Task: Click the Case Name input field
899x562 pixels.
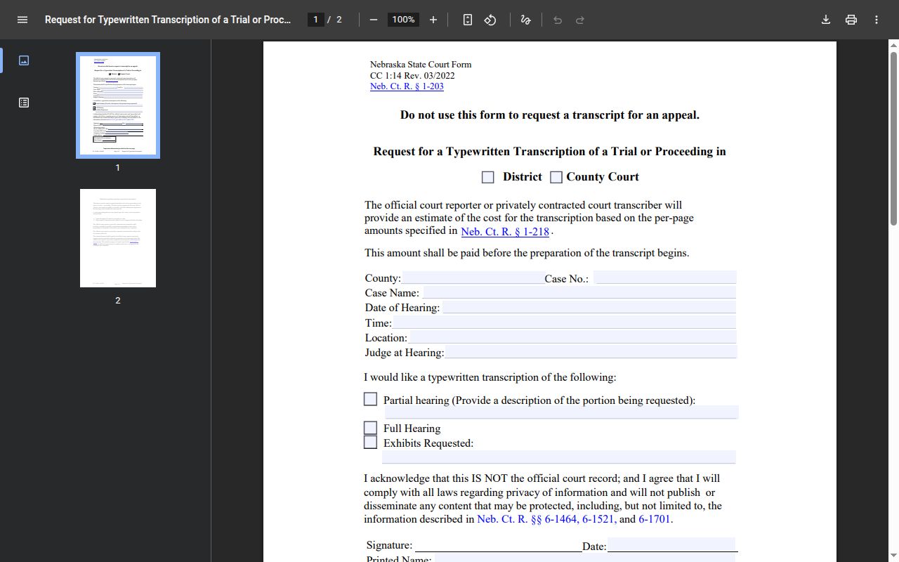Action: 579,292
